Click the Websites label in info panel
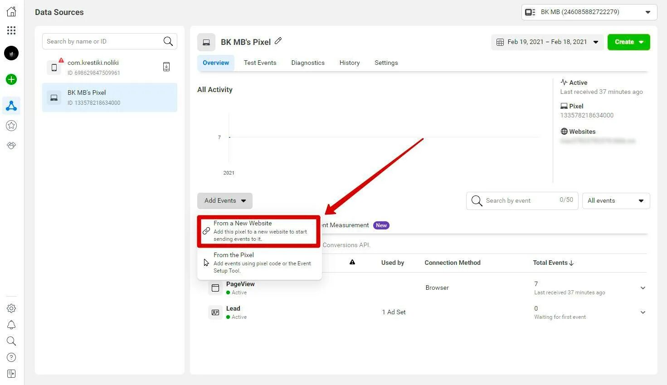667x385 pixels. tap(582, 132)
